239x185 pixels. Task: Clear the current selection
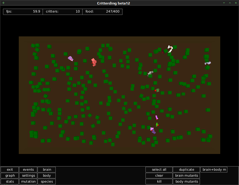pos(159,175)
